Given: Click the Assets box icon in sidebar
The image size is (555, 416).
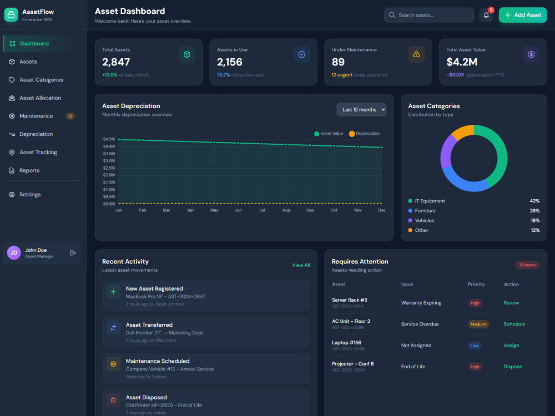Looking at the screenshot, I should [x=12, y=62].
